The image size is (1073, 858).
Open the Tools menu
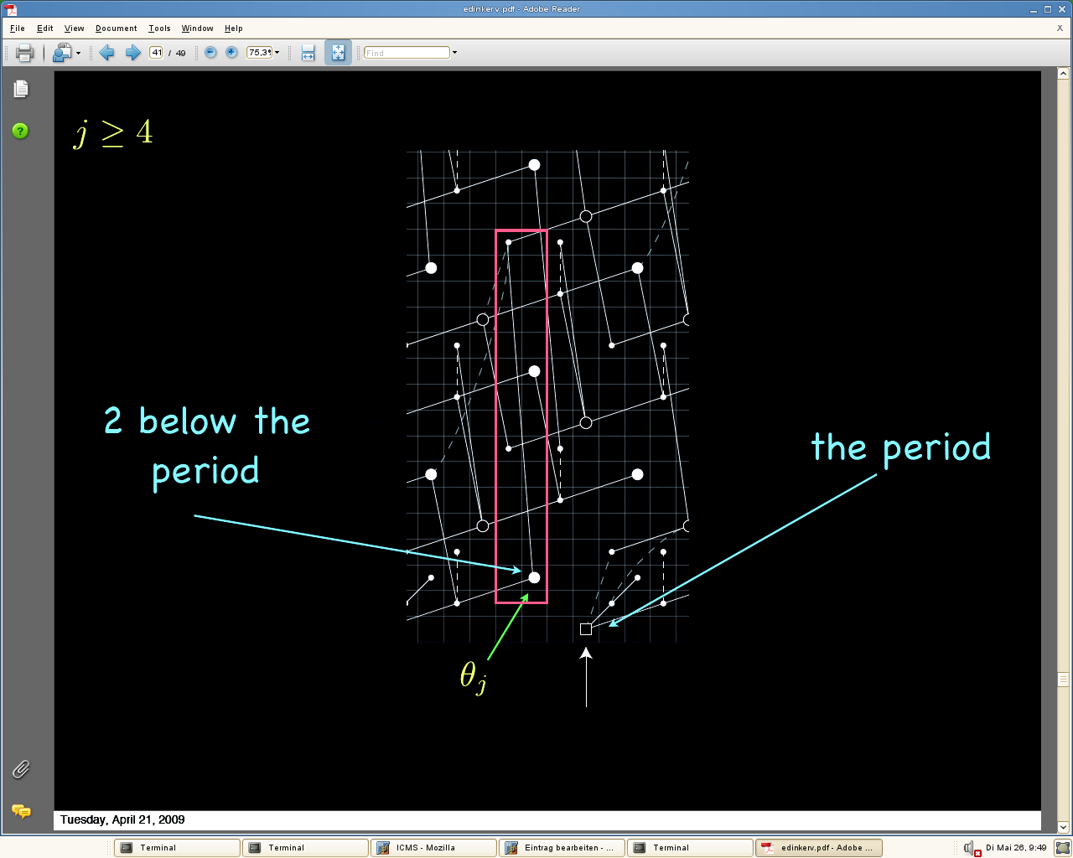point(159,28)
